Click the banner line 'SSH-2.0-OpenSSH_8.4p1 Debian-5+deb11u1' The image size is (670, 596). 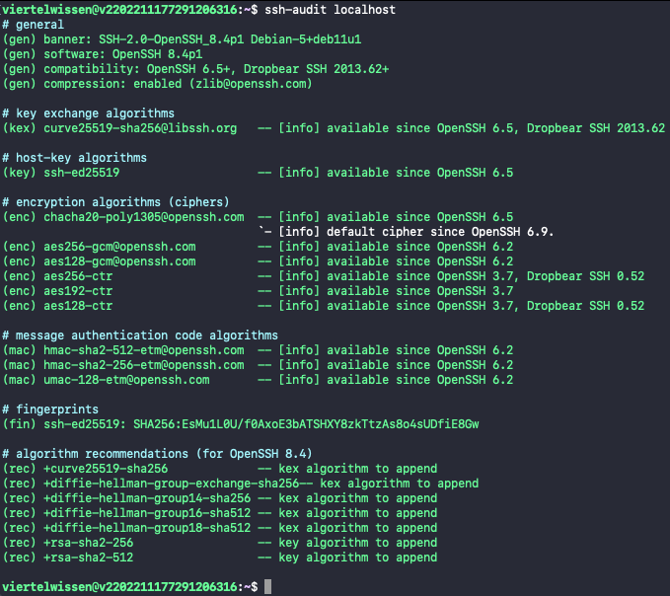tap(230, 39)
